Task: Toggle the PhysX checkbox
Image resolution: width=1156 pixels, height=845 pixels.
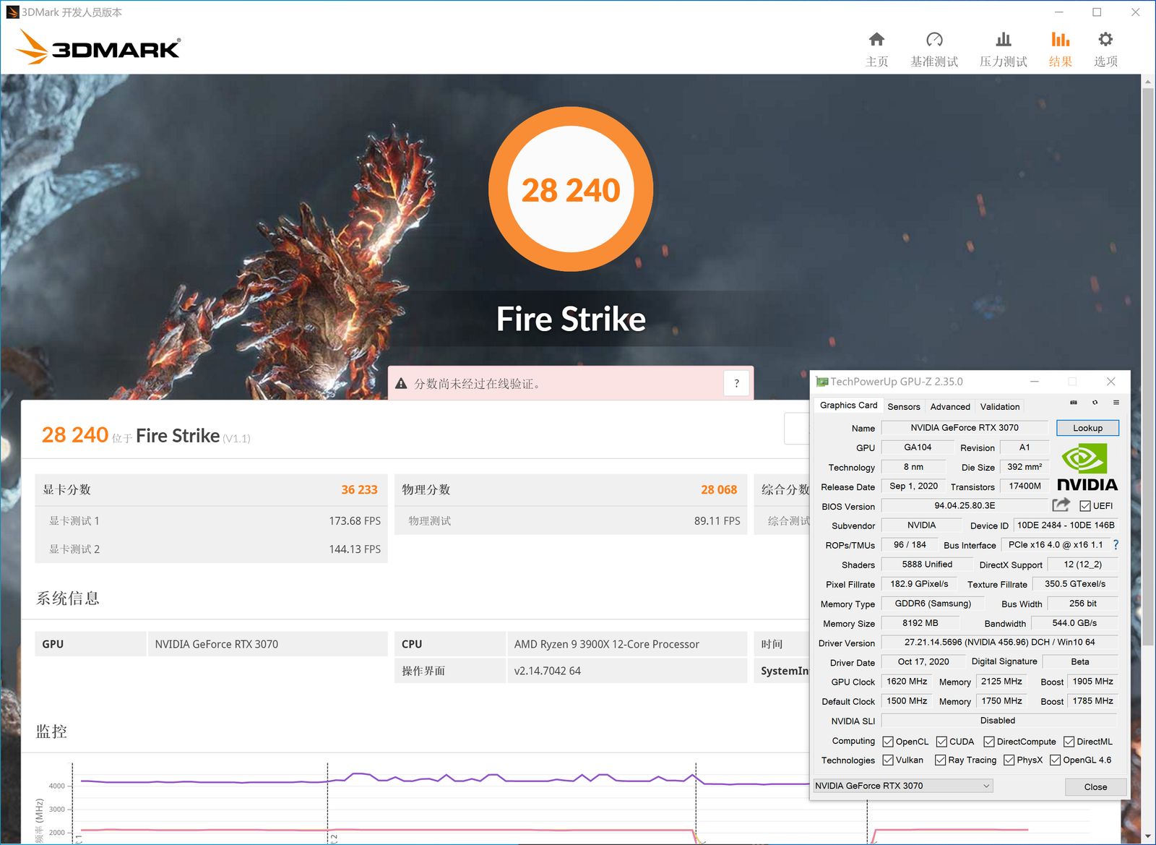Action: point(1009,760)
